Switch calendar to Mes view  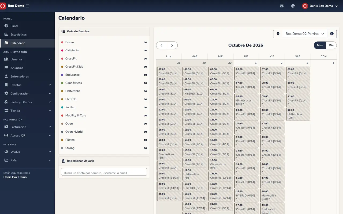320,45
